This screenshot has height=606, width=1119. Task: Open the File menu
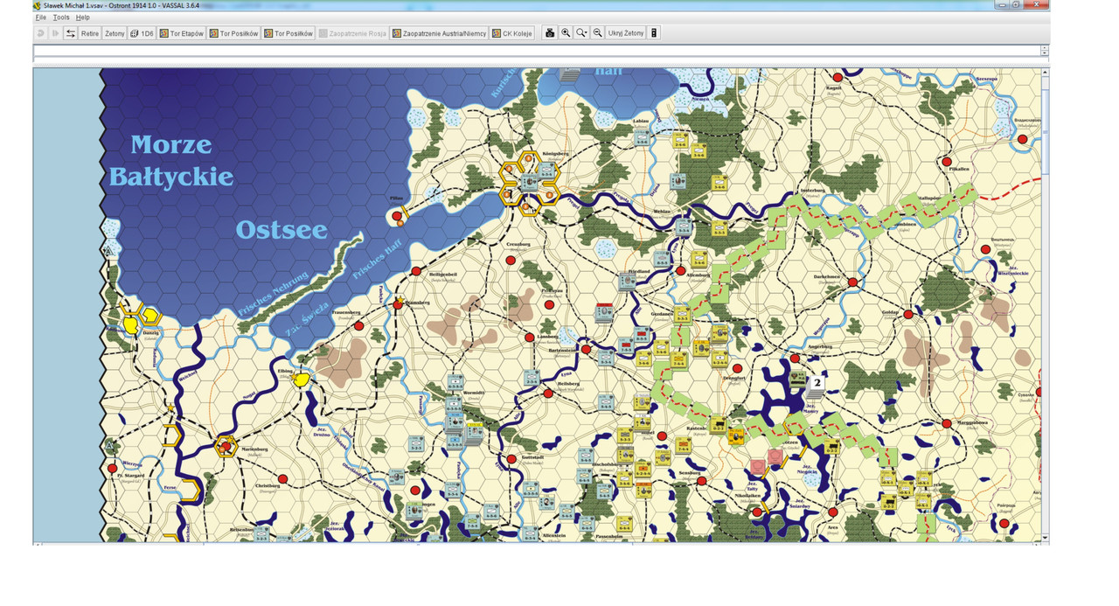tap(40, 17)
